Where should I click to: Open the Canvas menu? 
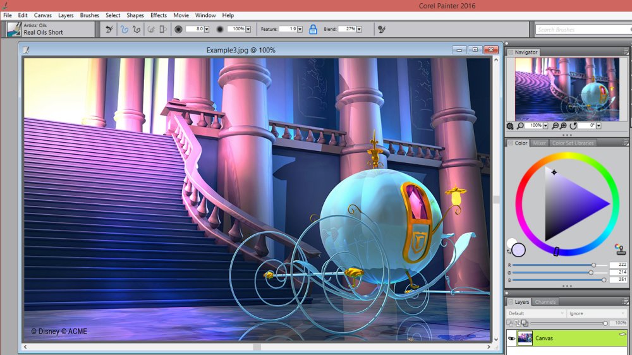(43, 15)
